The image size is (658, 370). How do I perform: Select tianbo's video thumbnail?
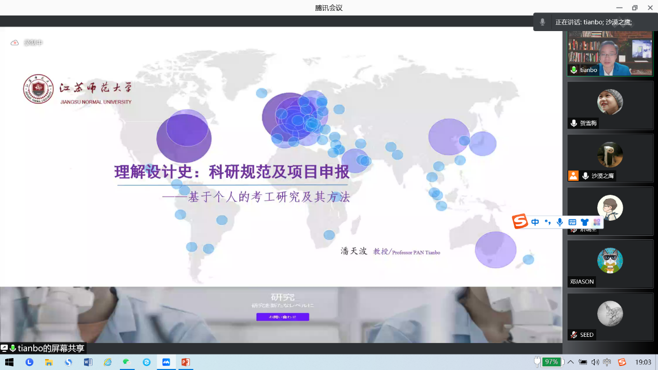click(610, 53)
